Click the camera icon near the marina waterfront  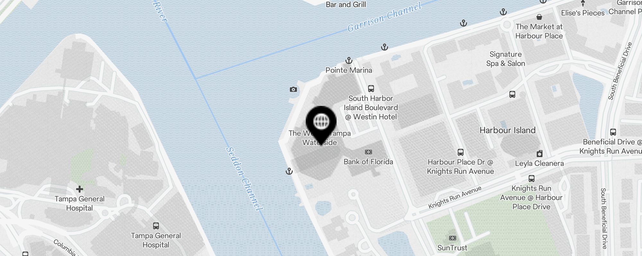click(293, 89)
